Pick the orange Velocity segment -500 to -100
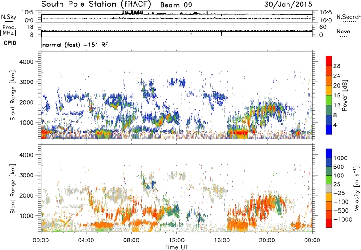Image resolution: width=361 pixels, height=250 pixels. pos(329,206)
